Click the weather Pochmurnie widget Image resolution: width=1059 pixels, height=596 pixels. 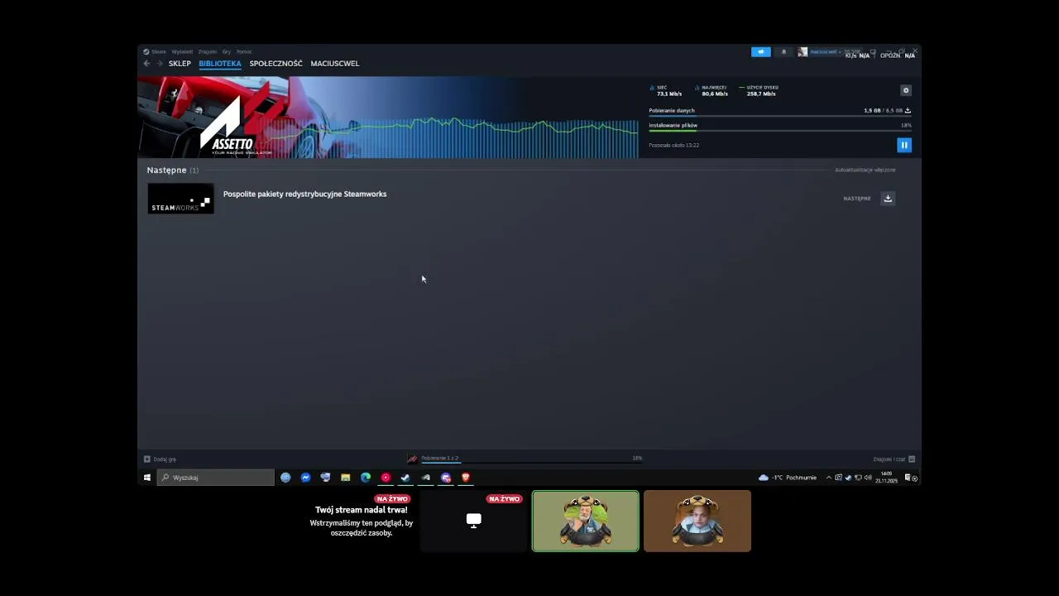click(788, 478)
